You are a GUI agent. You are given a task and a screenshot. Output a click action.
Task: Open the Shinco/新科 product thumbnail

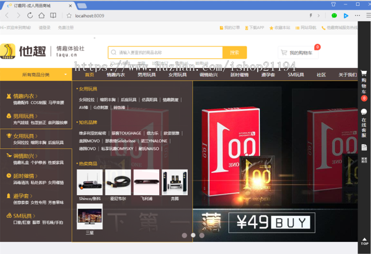click(x=90, y=182)
